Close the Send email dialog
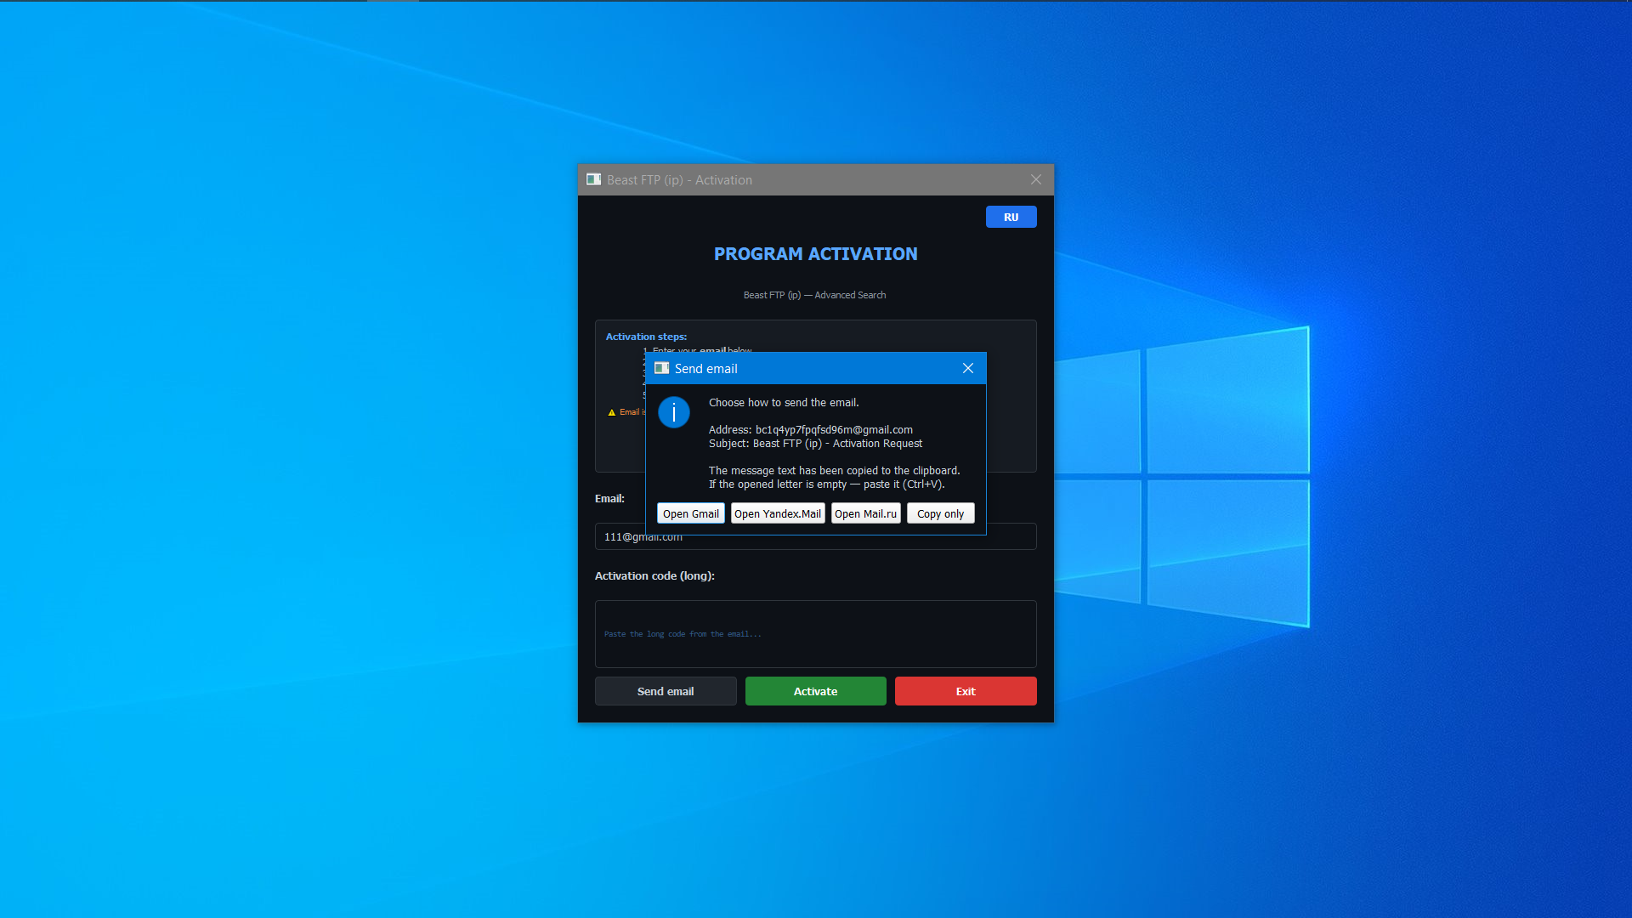Image resolution: width=1632 pixels, height=918 pixels. 967,368
